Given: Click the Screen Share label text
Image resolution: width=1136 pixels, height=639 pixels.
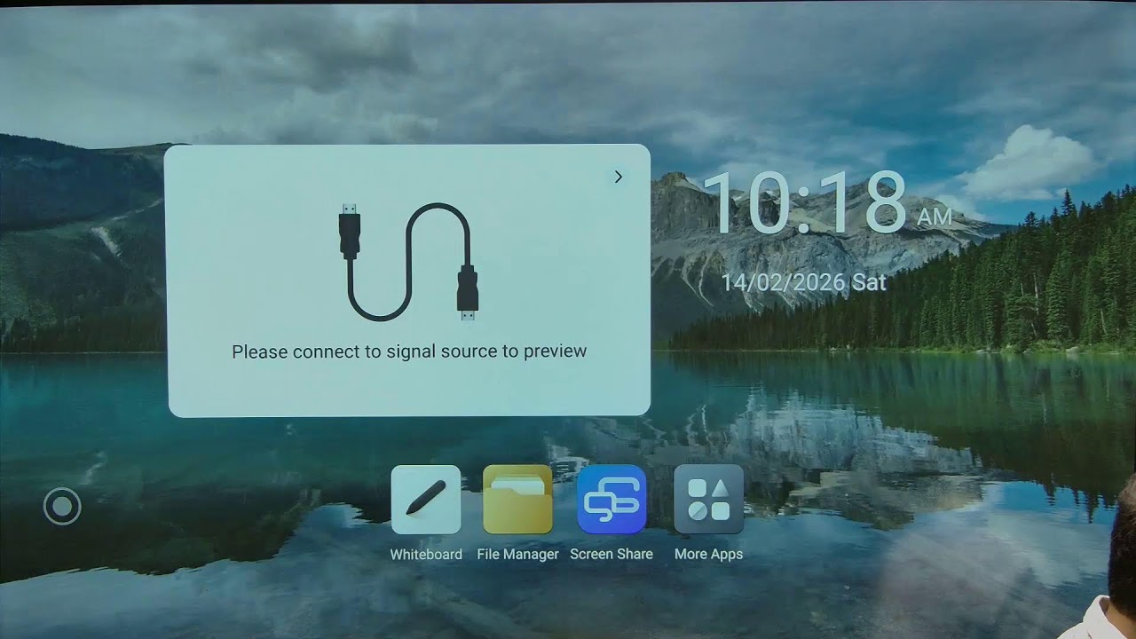Looking at the screenshot, I should [611, 554].
